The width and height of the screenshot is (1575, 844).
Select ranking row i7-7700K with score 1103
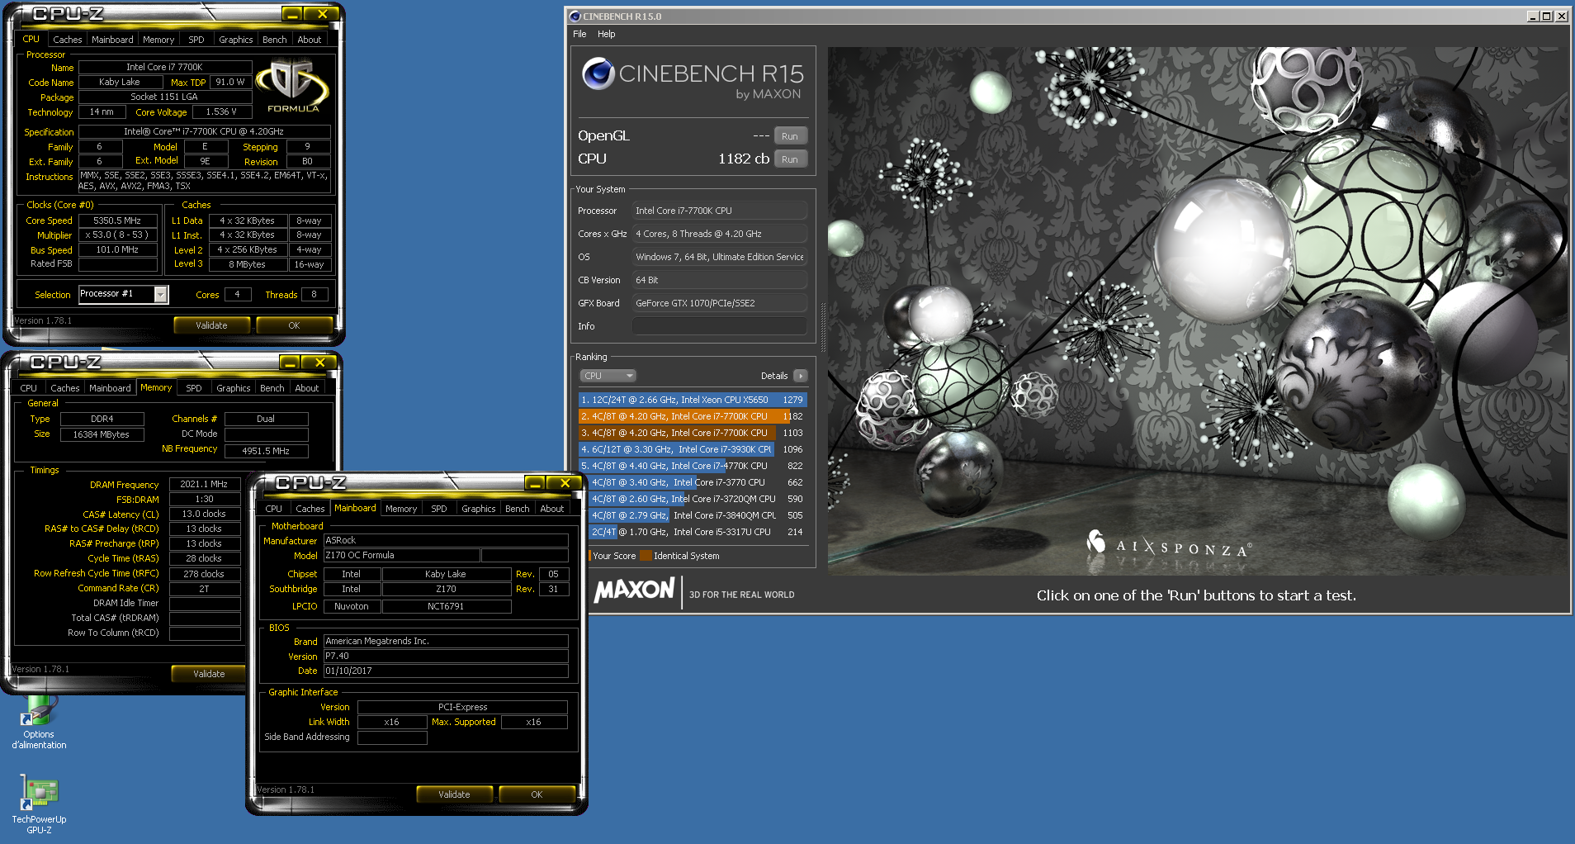(x=693, y=433)
